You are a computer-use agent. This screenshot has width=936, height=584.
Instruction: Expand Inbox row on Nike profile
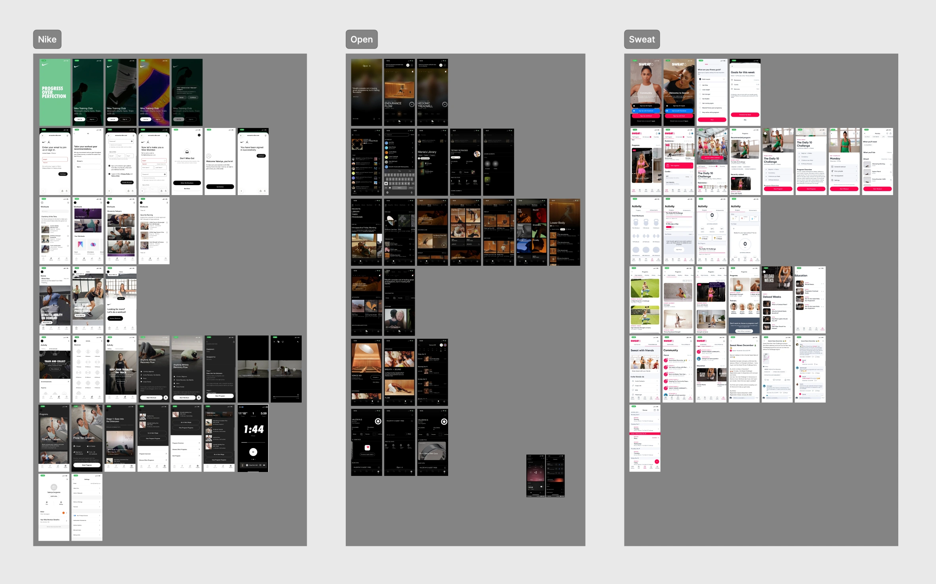(x=67, y=512)
